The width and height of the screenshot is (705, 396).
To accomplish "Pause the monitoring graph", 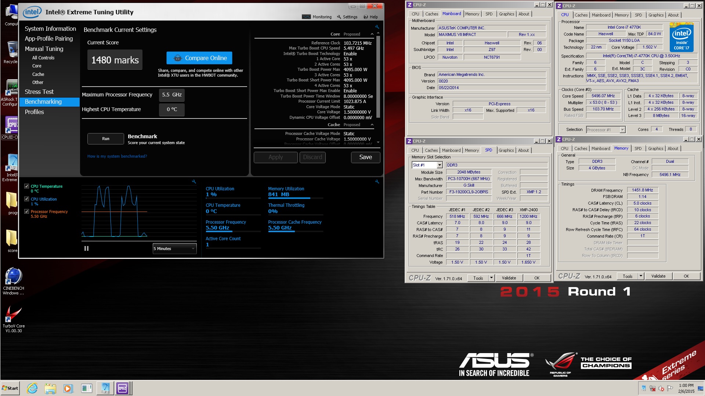I will click(86, 248).
